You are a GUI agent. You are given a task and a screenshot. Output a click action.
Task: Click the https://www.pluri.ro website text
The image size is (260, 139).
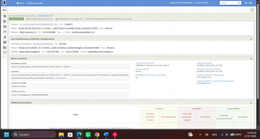pyautogui.click(x=28, y=32)
